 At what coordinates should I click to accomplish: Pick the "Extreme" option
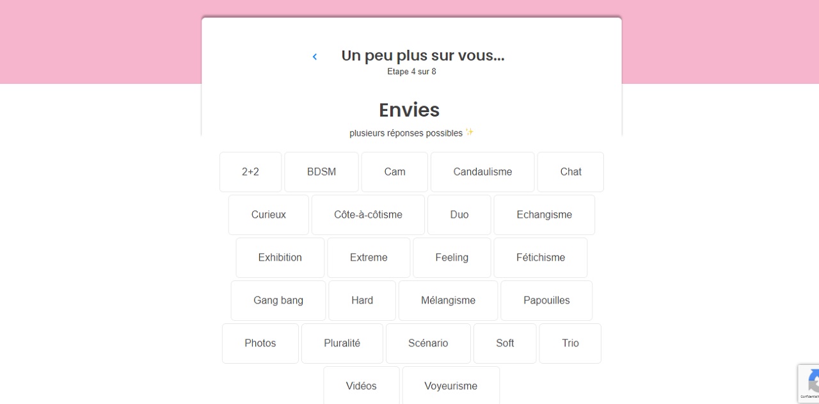(x=369, y=257)
